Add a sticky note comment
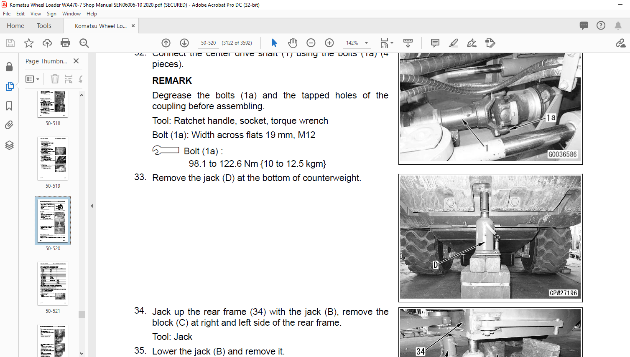The height and width of the screenshot is (357, 630). tap(435, 43)
